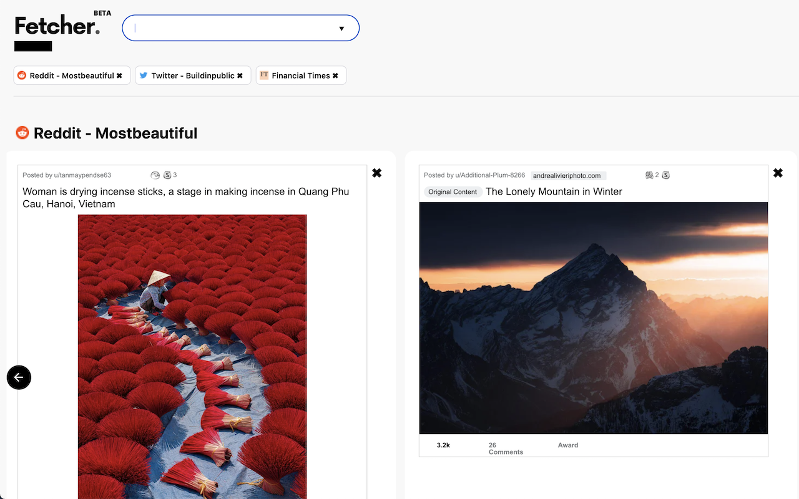Click the Reddit - Mostbeautiful section heading
This screenshot has width=799, height=499.
click(x=115, y=133)
